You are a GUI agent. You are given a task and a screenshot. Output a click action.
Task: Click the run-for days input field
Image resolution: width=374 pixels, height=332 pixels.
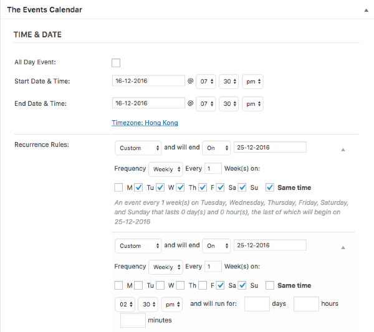[256, 304]
